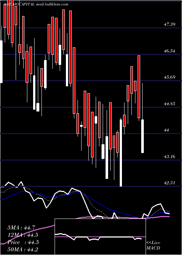Click the 46.54 price axis label
The height and width of the screenshot is (255, 182).
pos(169,51)
